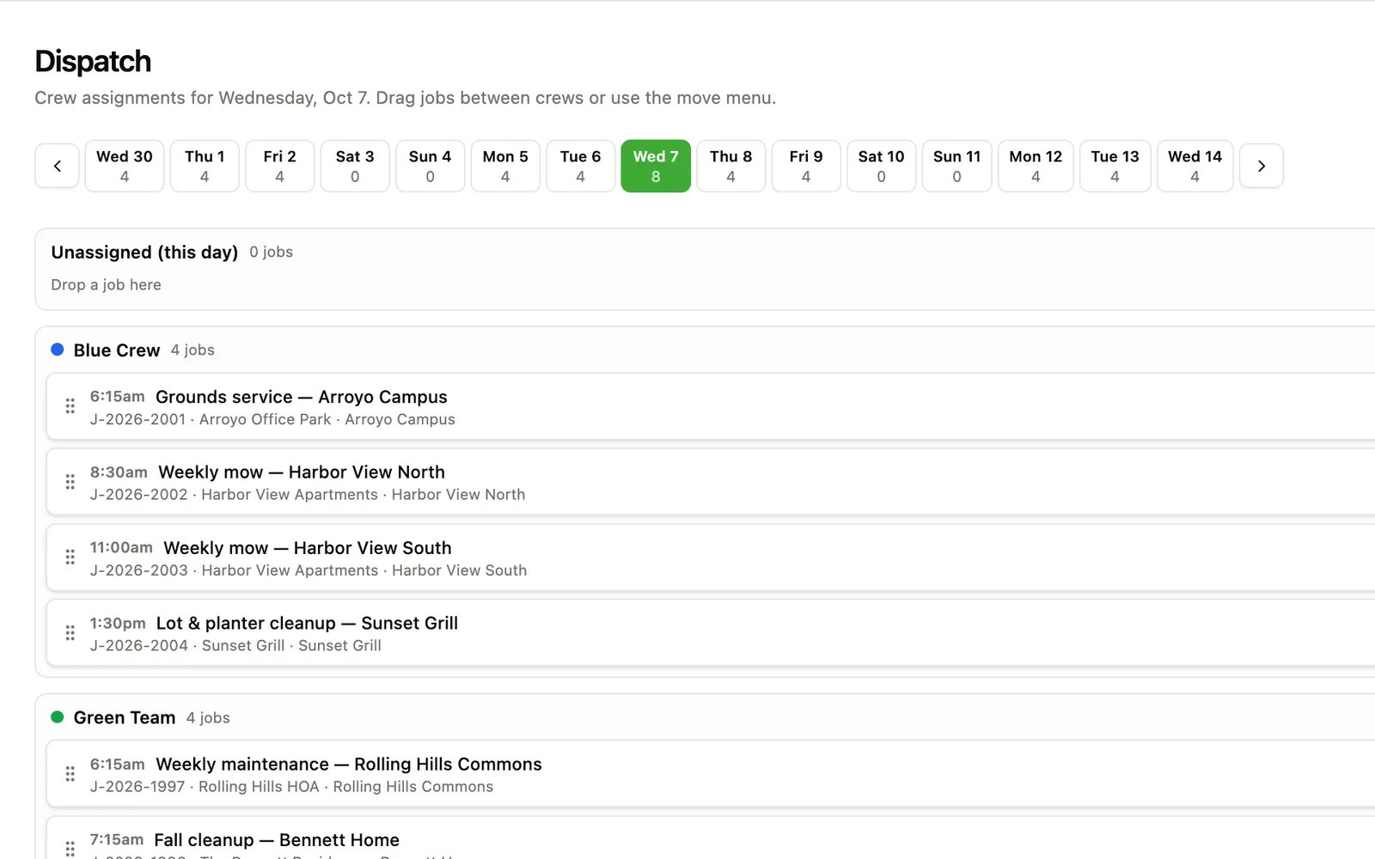Switch to Sun 11 date tab

(956, 166)
